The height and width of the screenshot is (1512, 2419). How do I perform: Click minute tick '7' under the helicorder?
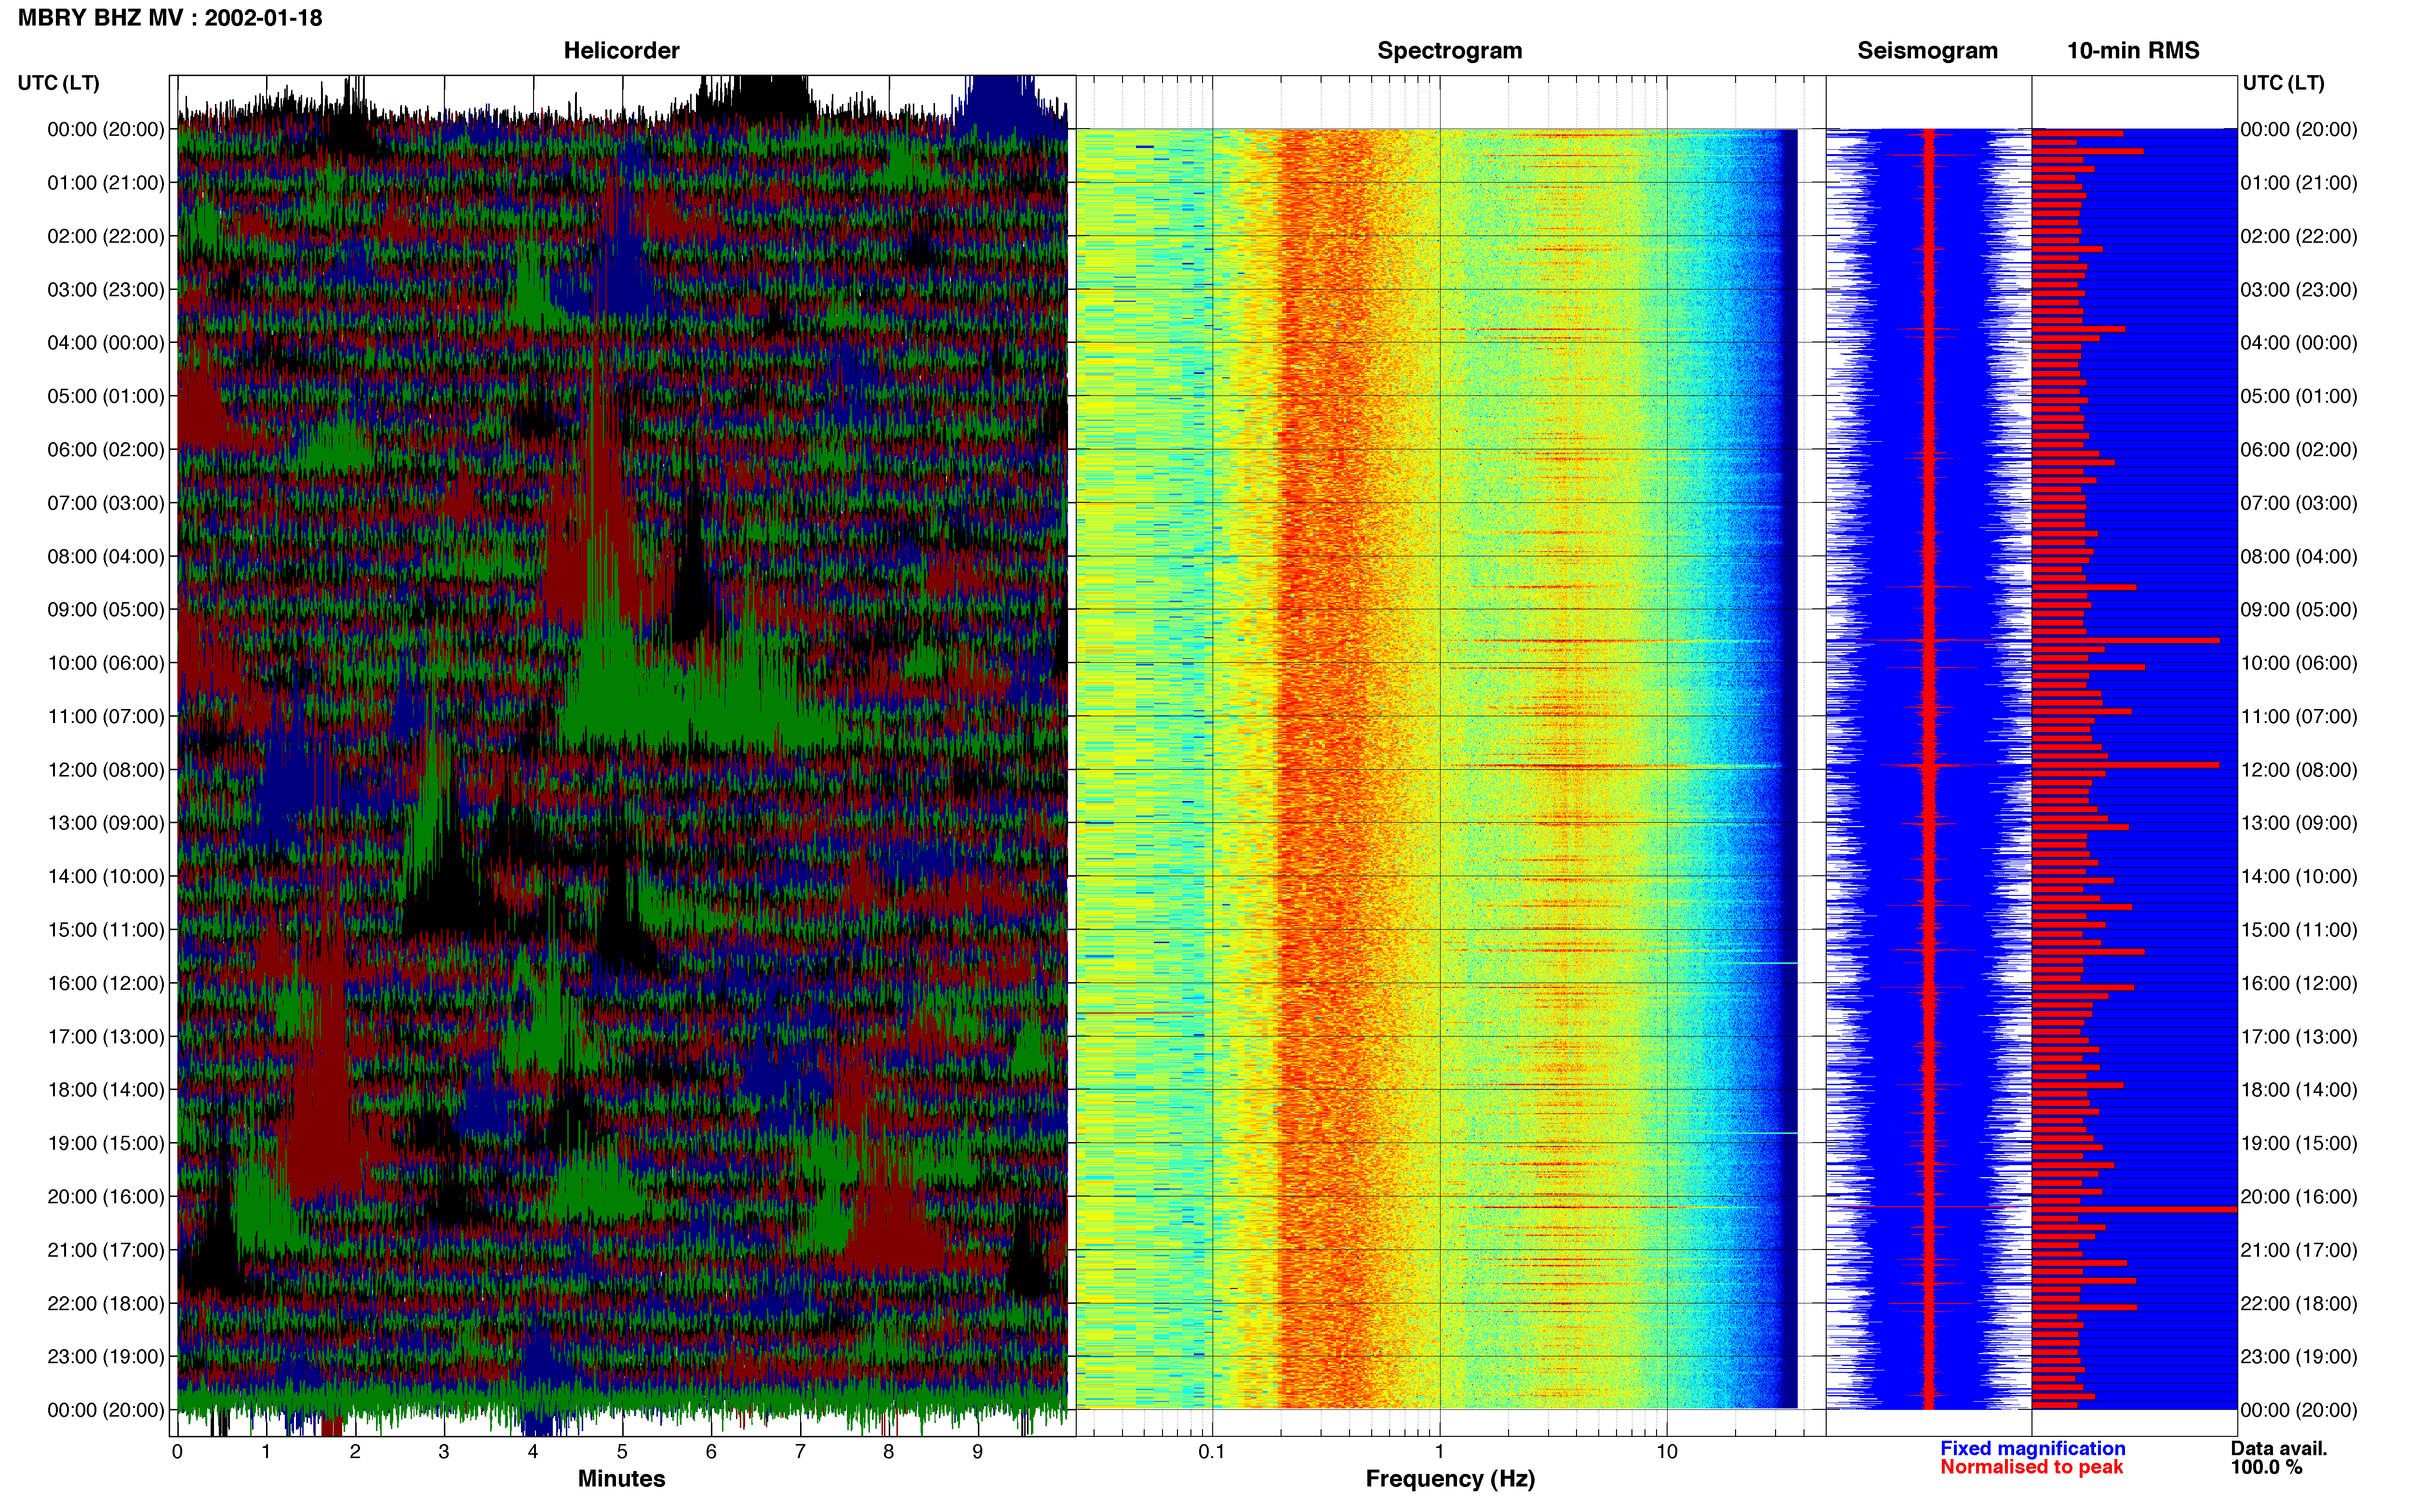(801, 1452)
